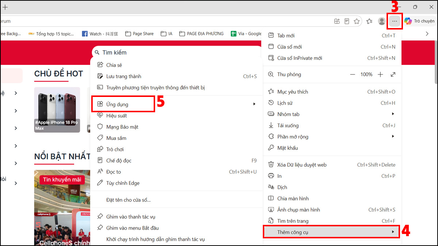Open Tải xuống menu entry
This screenshot has width=438, height=246.
click(332, 125)
